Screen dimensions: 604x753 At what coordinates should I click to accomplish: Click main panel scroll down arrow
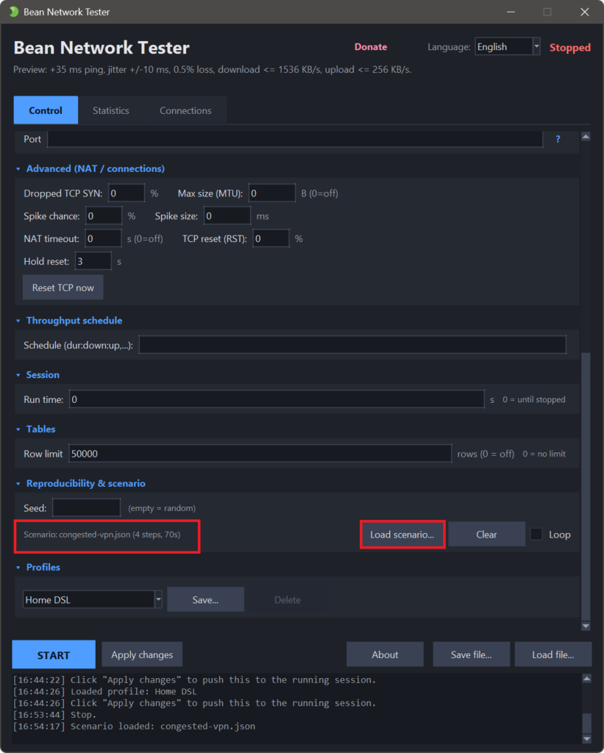coord(586,626)
